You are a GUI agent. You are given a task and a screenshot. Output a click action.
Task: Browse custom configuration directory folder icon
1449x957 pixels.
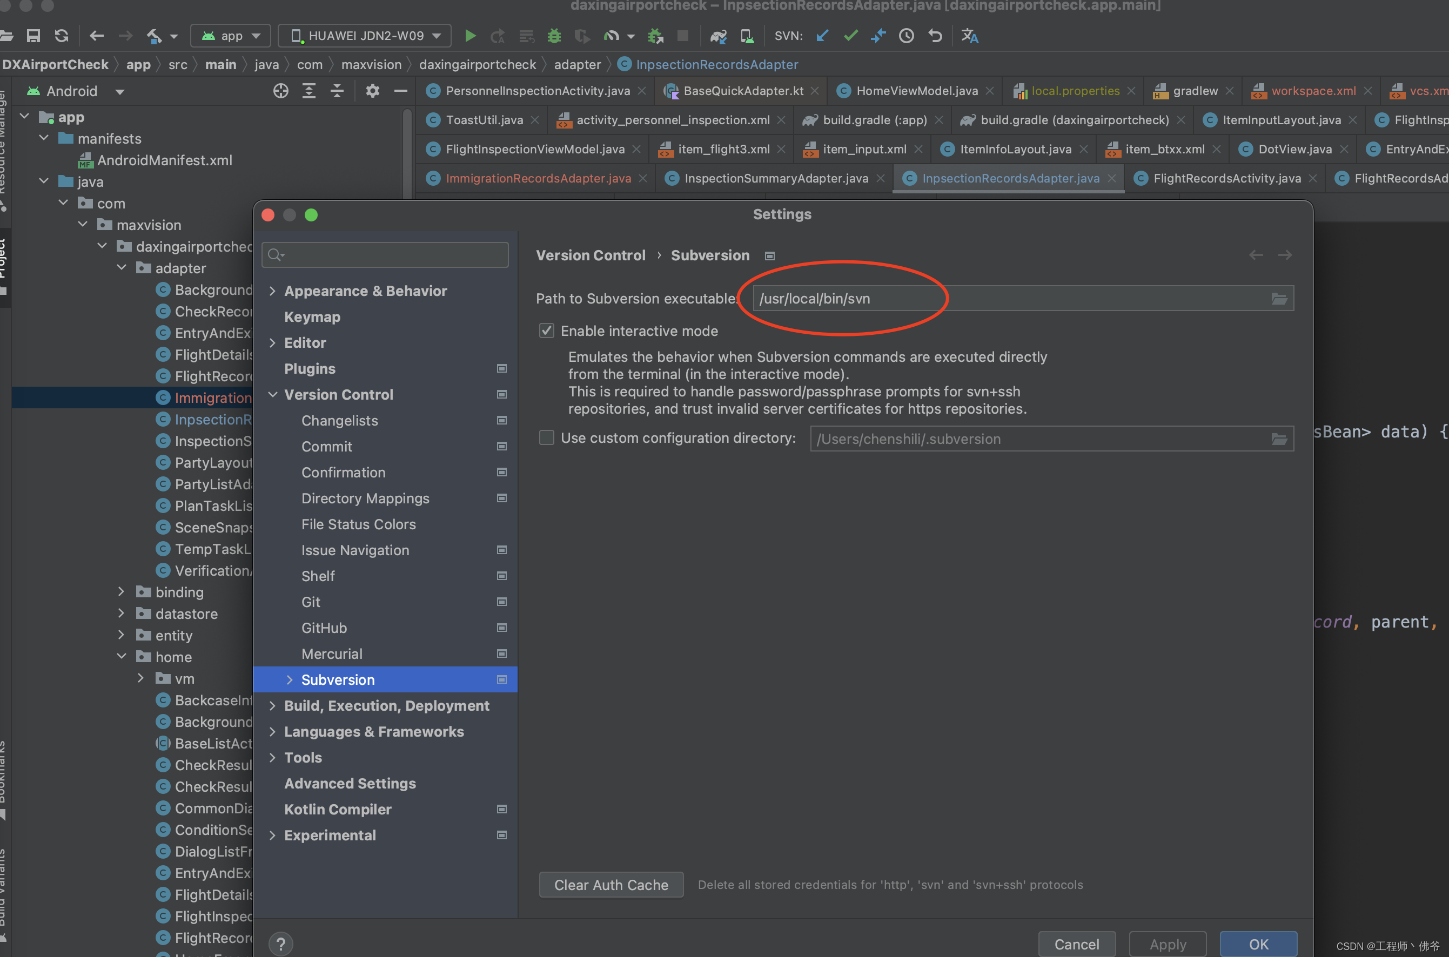1279,439
